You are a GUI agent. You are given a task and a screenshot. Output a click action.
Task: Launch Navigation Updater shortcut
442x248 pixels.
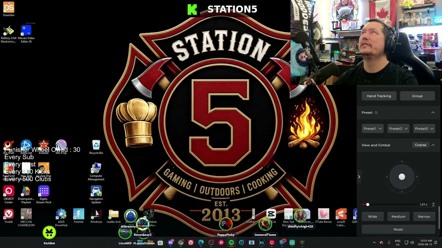click(96, 195)
